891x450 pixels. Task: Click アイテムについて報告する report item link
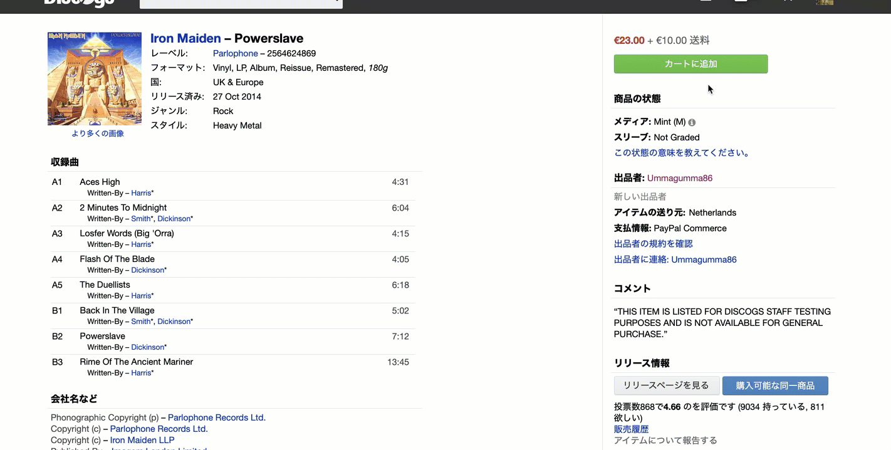pyautogui.click(x=665, y=441)
